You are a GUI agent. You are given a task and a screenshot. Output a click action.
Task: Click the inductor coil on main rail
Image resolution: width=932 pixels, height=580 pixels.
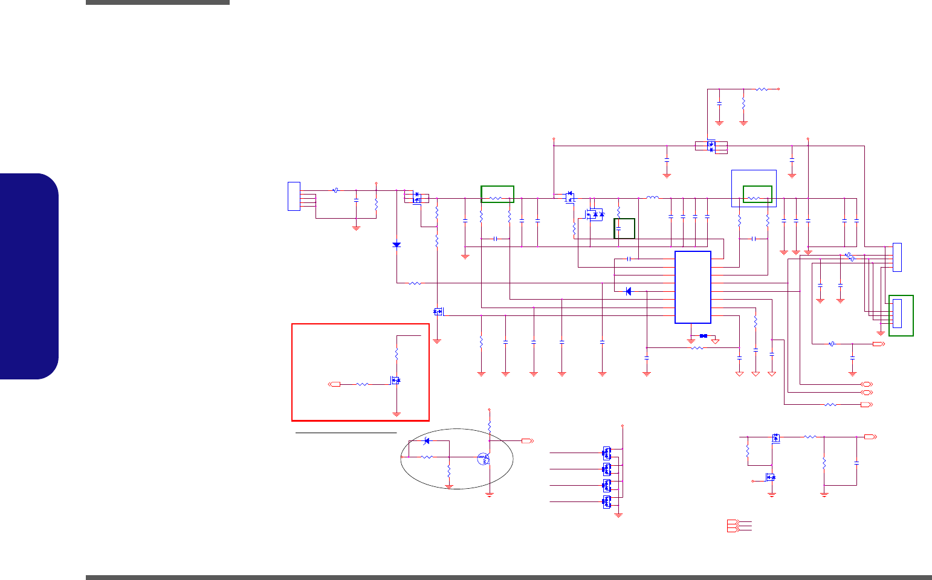point(652,198)
